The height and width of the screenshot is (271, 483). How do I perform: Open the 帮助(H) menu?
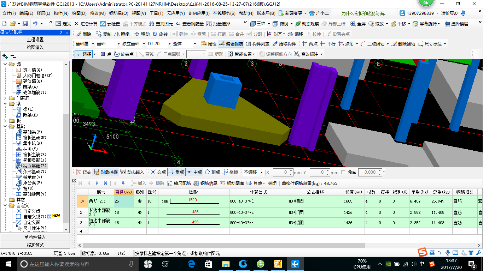click(x=246, y=13)
